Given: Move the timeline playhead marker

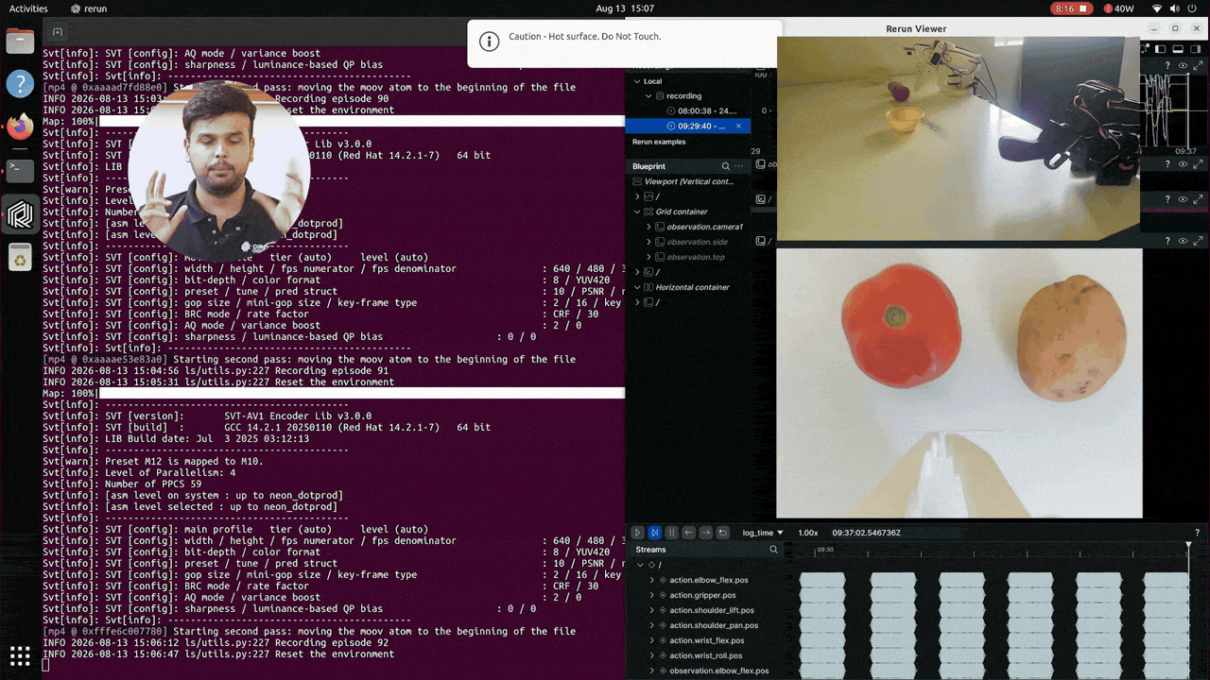Looking at the screenshot, I should pyautogui.click(x=1189, y=546).
